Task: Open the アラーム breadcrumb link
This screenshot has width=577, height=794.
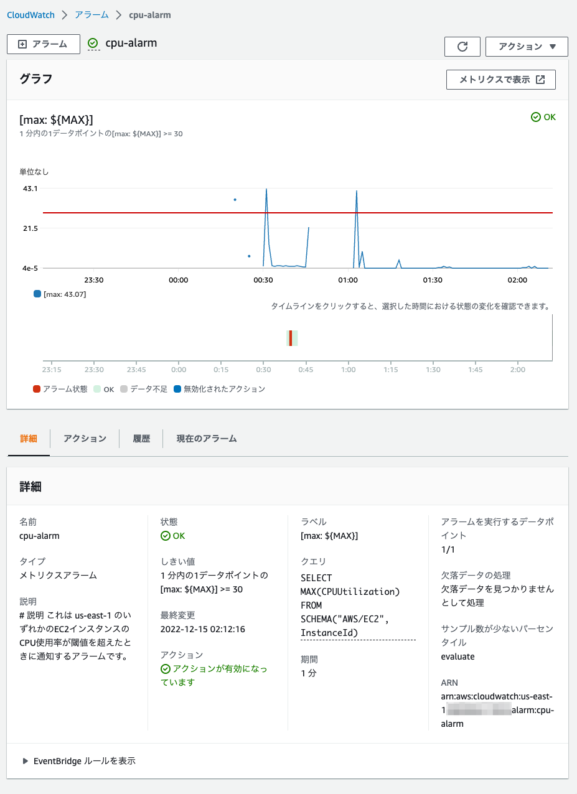Action: (x=90, y=15)
